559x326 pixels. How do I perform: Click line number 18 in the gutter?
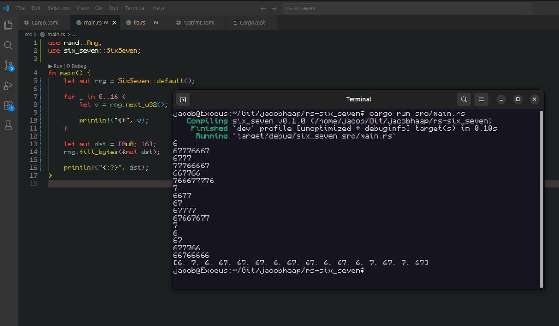click(x=34, y=184)
